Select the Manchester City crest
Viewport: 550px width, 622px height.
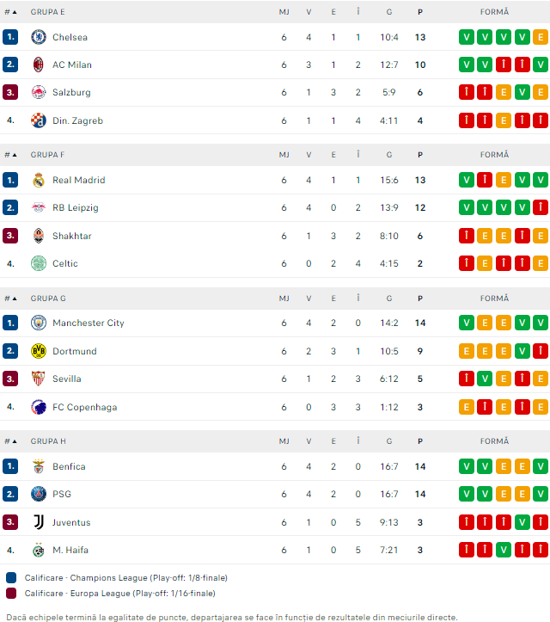pos(39,323)
